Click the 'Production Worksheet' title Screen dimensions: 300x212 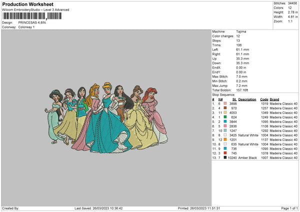[28, 4]
